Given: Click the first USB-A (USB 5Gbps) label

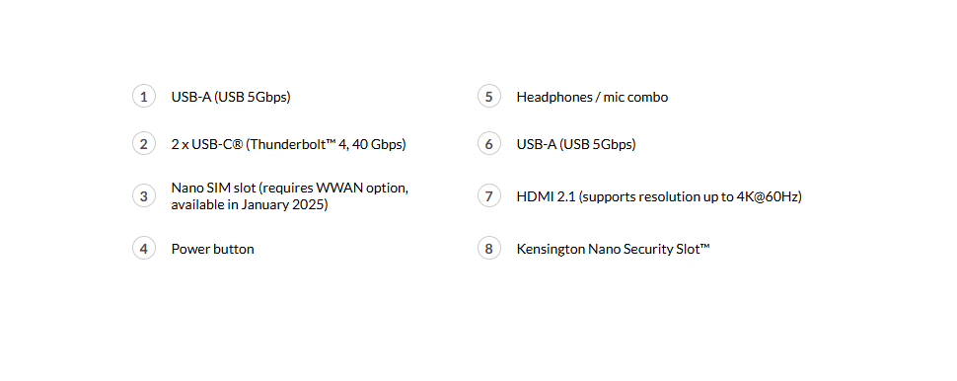Looking at the screenshot, I should tap(231, 97).
